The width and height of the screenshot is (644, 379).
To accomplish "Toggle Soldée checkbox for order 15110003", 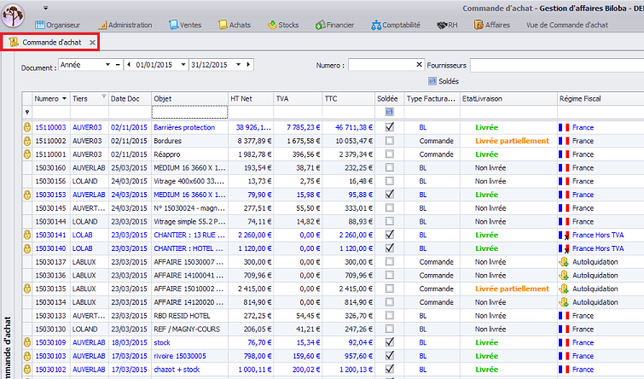I will tap(389, 127).
